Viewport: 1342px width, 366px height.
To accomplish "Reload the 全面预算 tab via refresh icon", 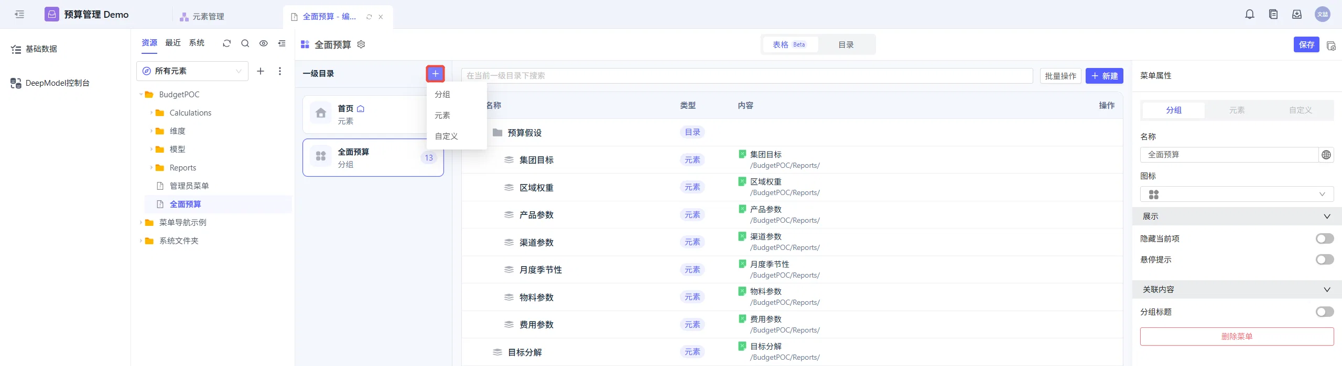I will pos(369,17).
